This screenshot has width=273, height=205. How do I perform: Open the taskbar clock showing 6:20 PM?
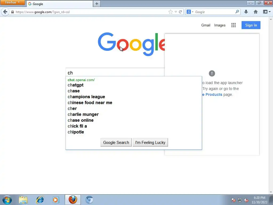coord(259,200)
